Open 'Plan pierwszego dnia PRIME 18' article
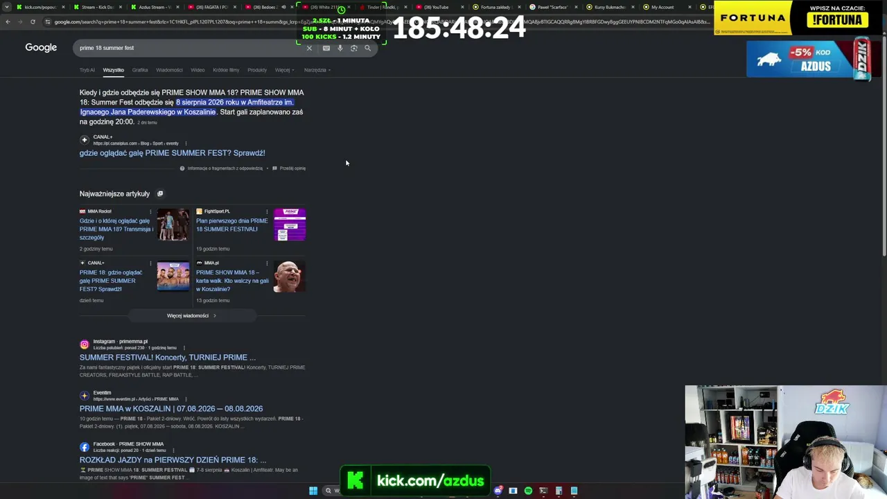 pos(232,225)
